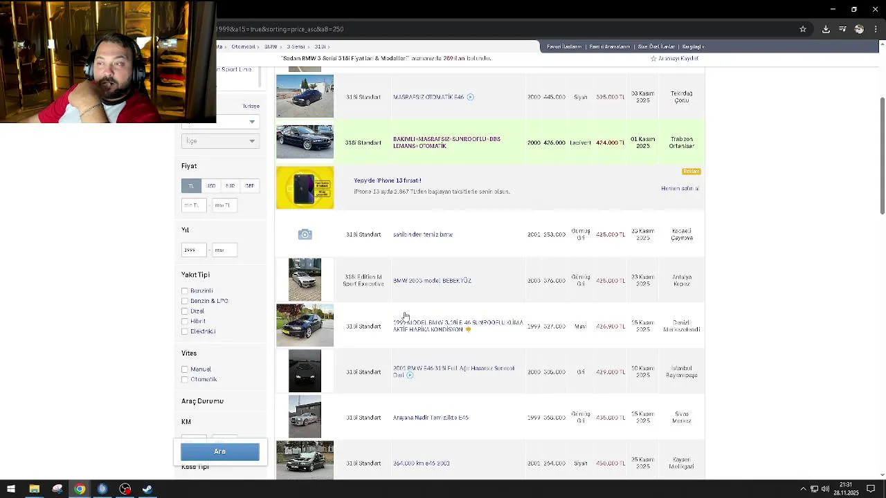Expand the Yakıt Tipi filter header
Viewport: 886px width, 498px height.
click(x=195, y=275)
